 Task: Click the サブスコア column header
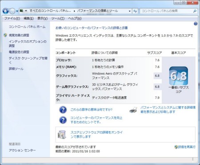pos(155,53)
